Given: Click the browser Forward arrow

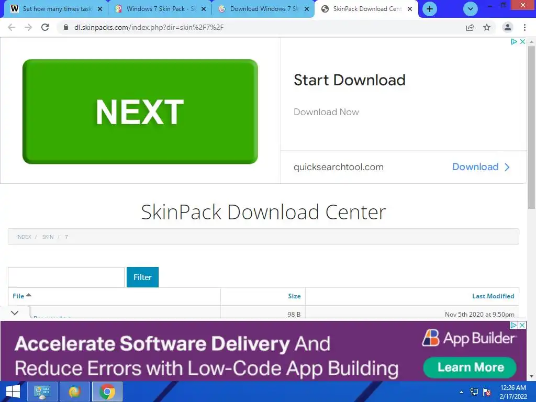Looking at the screenshot, I should tap(28, 27).
